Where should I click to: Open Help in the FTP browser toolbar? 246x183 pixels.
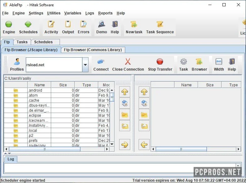(x=232, y=62)
